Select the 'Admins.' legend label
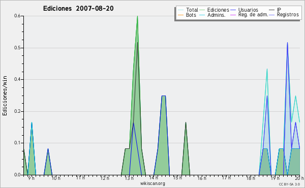Screen dimensions: 305x188 tap(217, 15)
